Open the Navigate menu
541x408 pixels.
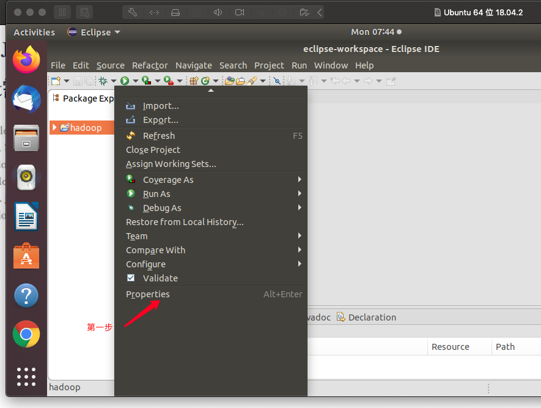click(x=194, y=65)
